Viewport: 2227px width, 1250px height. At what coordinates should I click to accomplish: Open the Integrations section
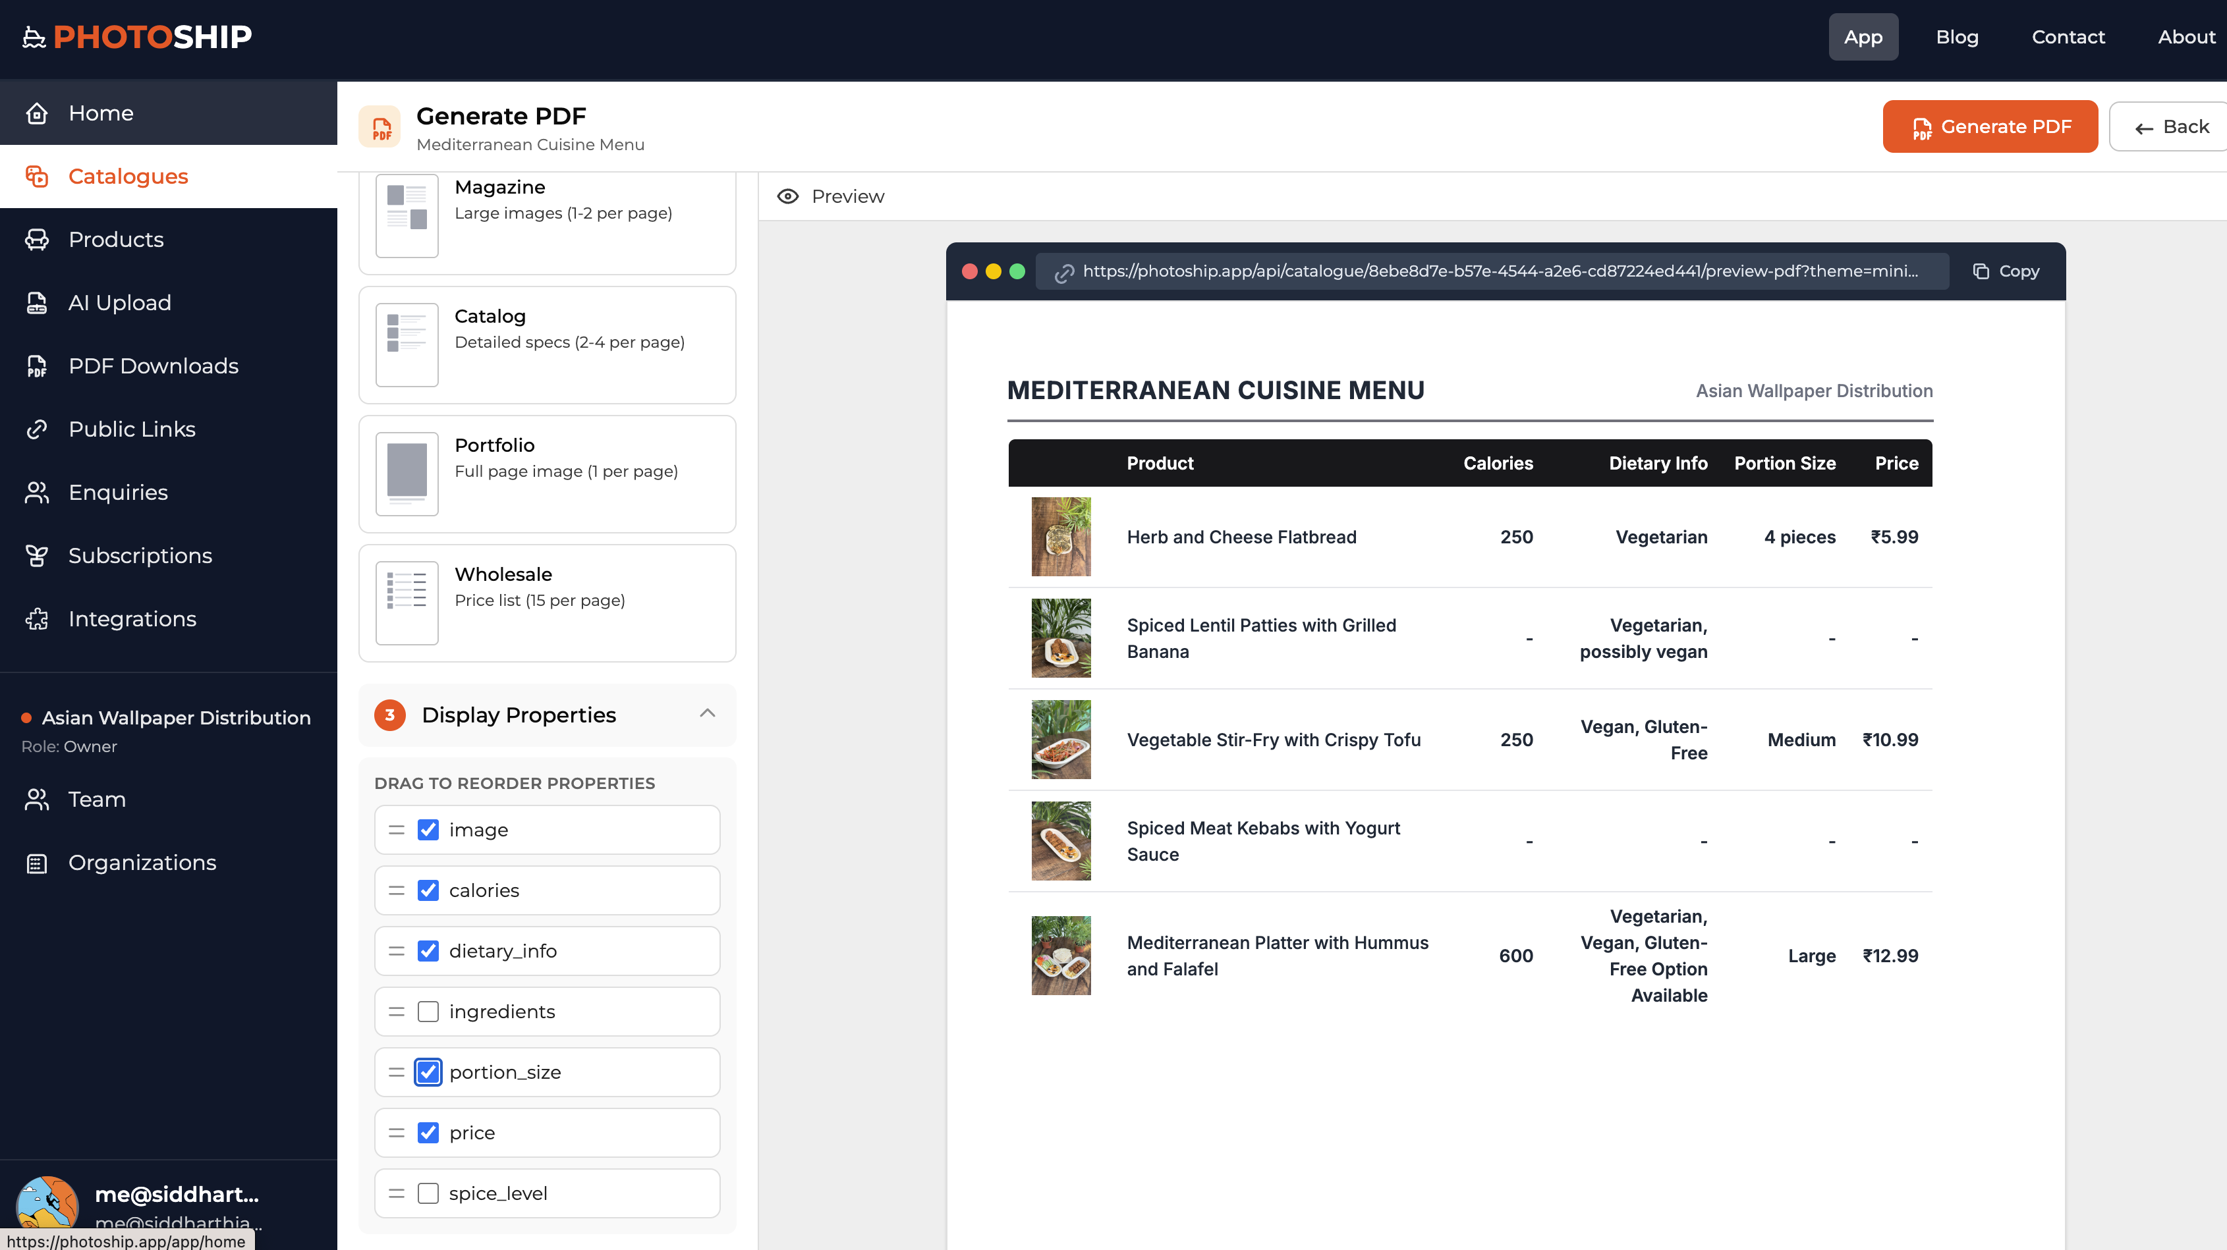(131, 618)
